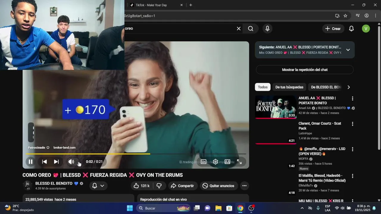
Task: Open Task View on the taskbar
Action: point(197,208)
